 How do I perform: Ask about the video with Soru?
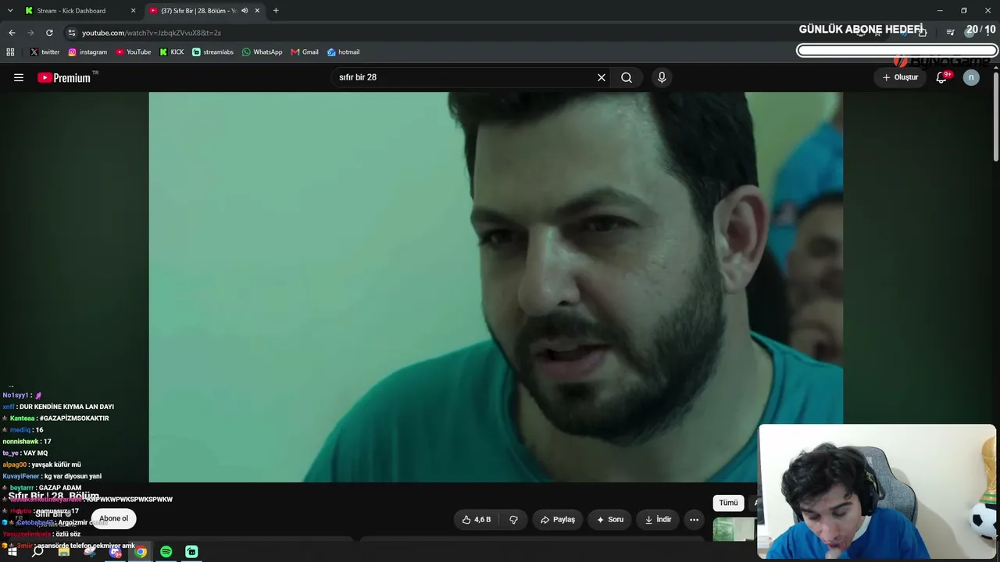point(610,519)
